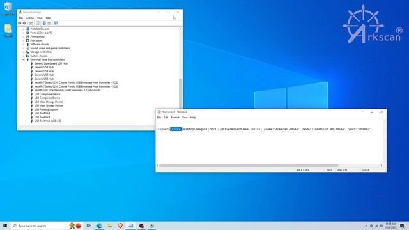Click blue Help icon in Device Manager toolbar
The image size is (409, 230).
click(x=44, y=23)
